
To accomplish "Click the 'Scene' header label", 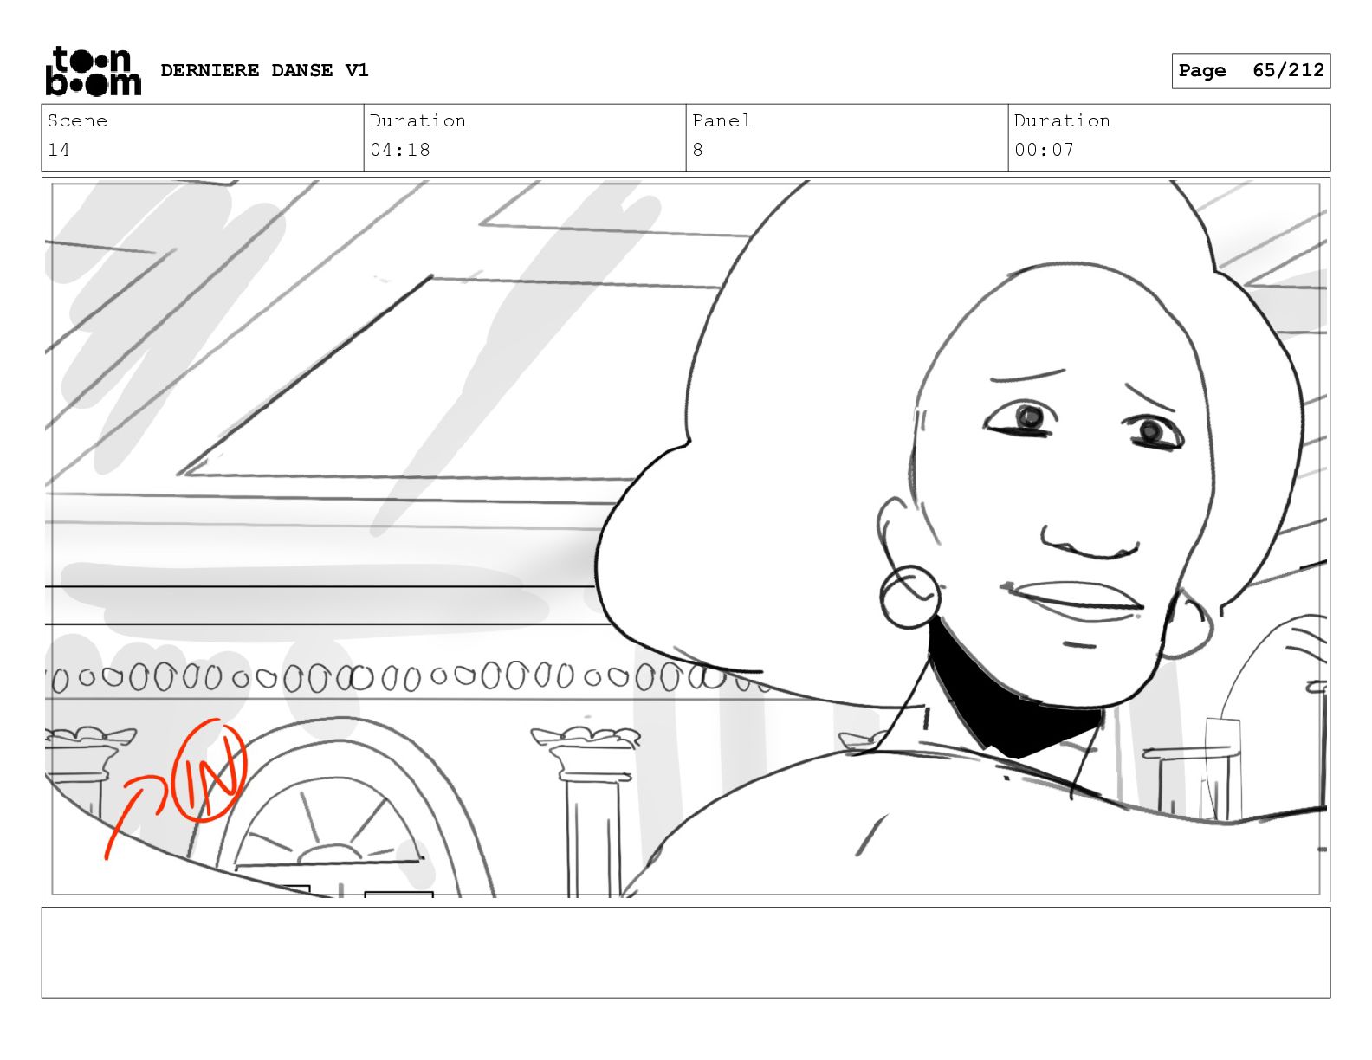I will (x=77, y=121).
